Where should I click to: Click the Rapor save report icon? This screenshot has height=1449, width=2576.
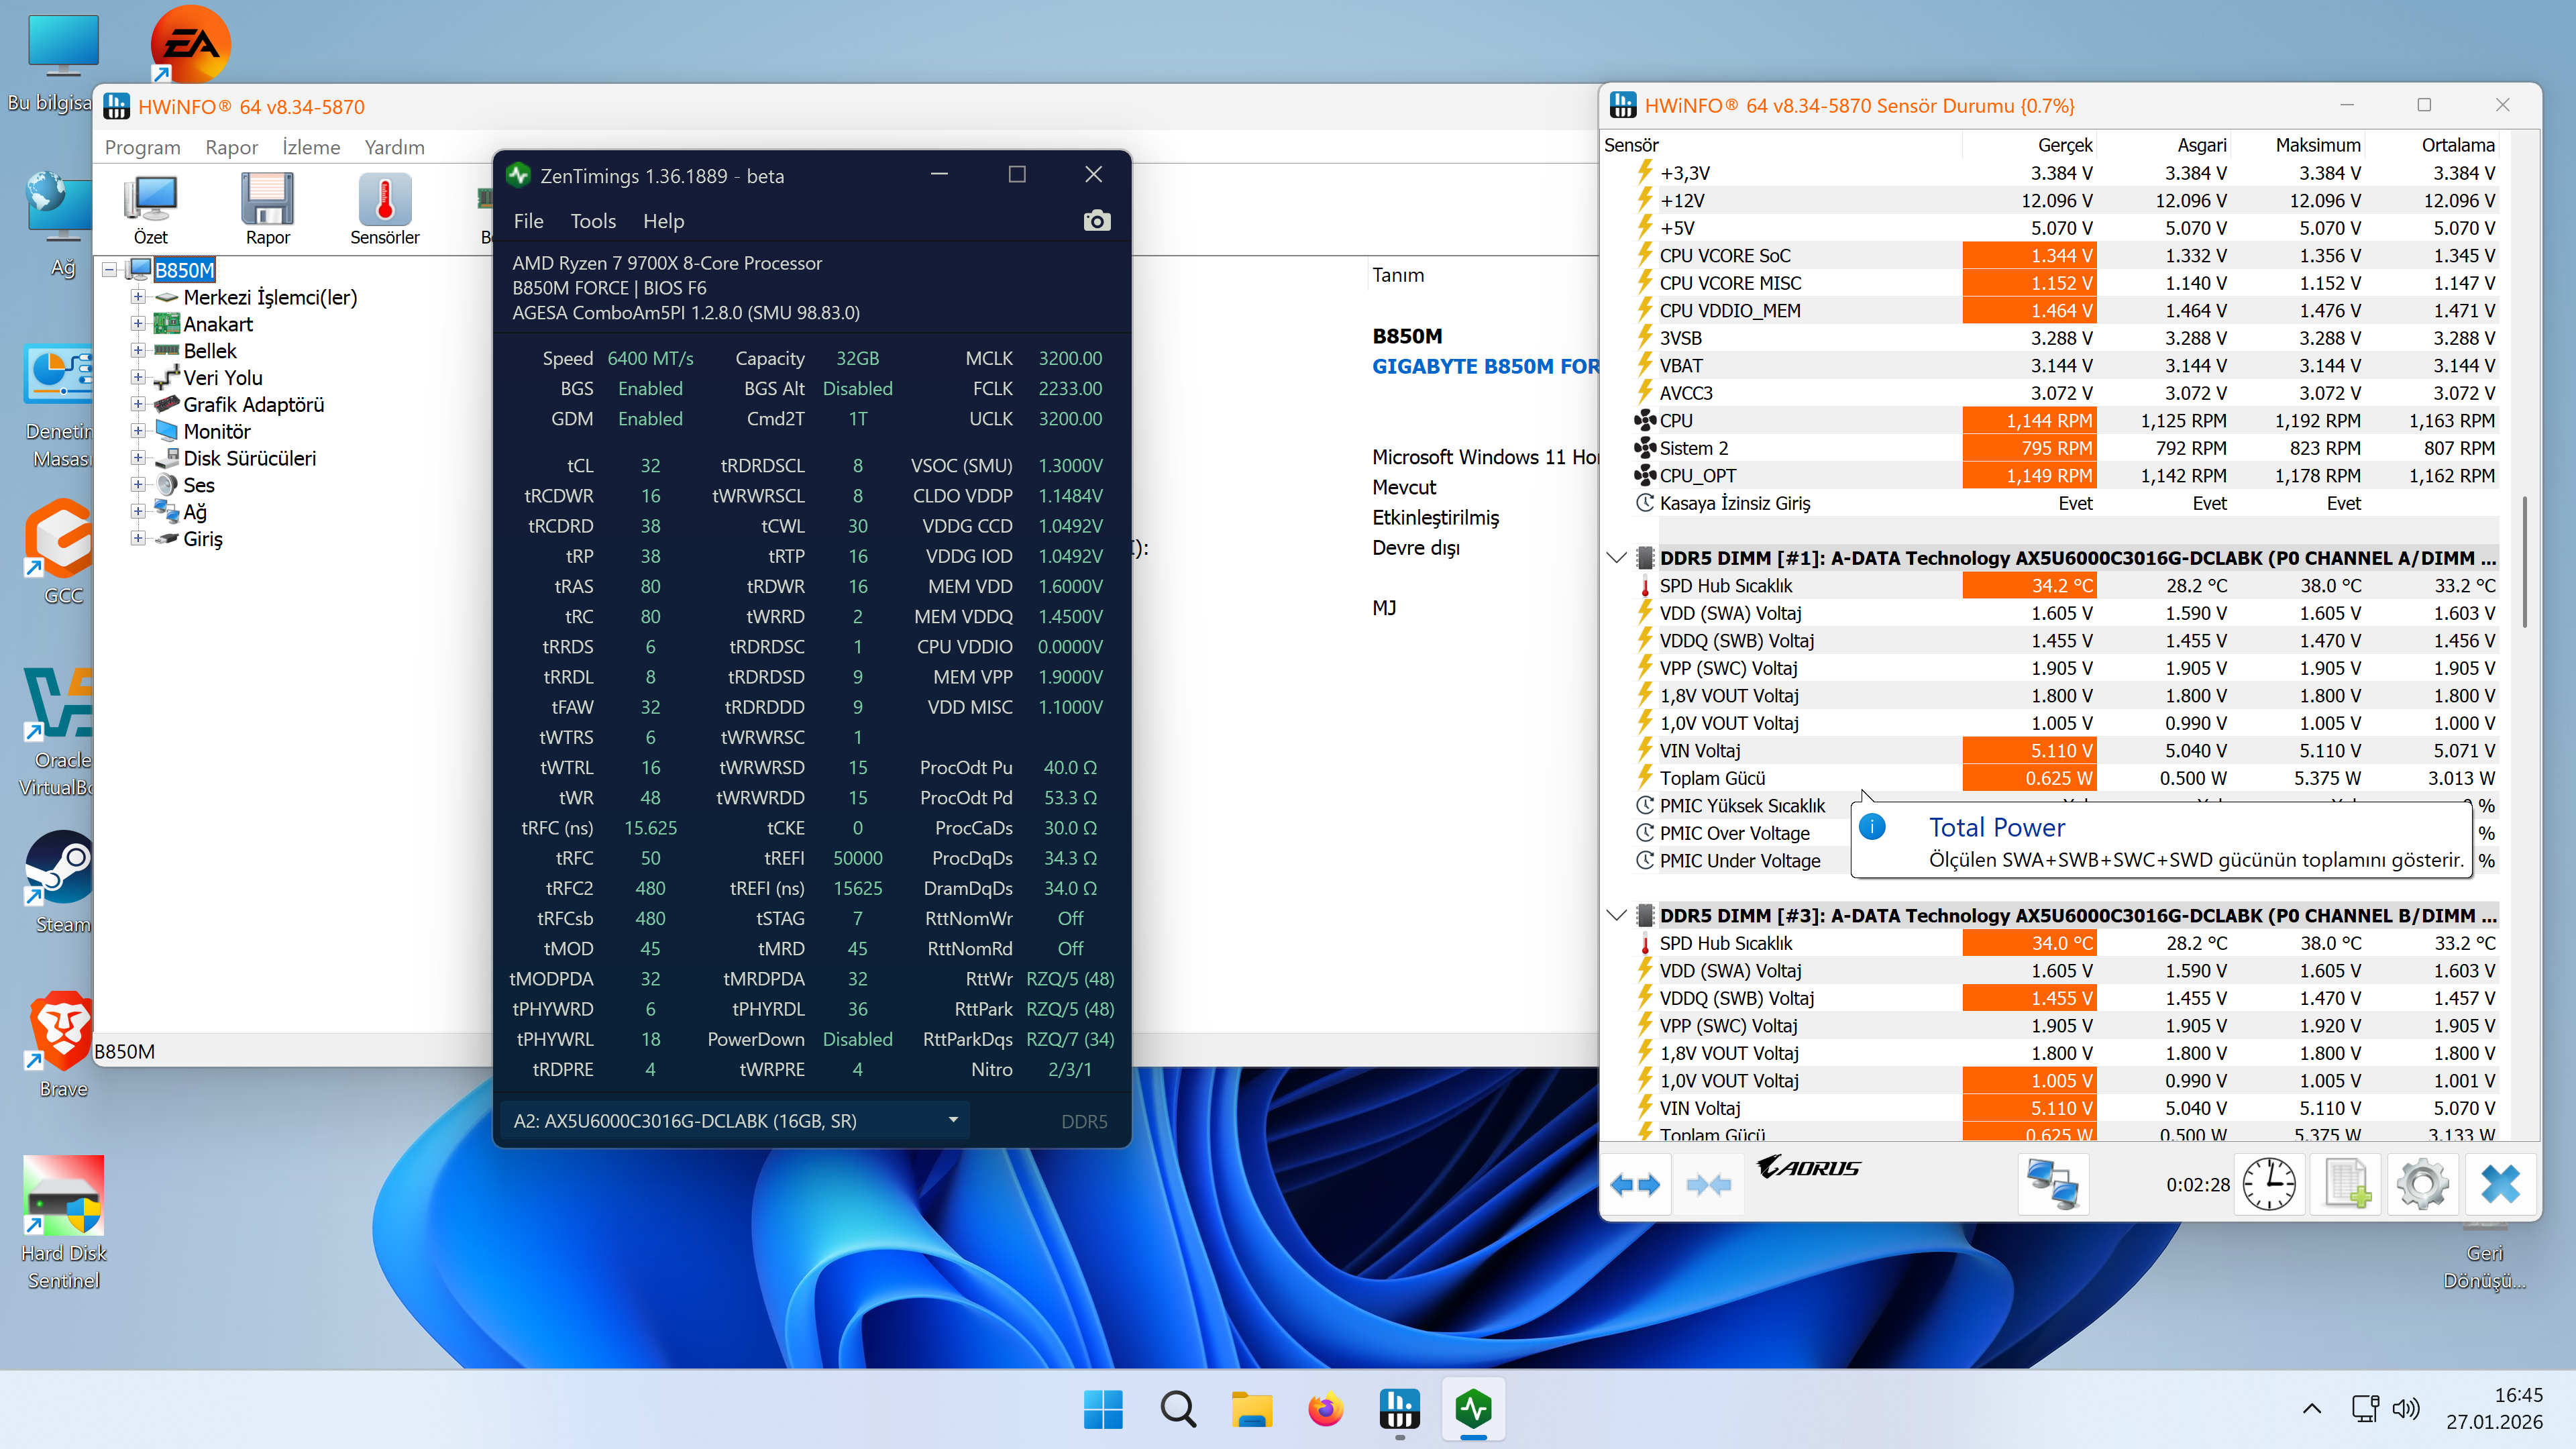coord(267,208)
